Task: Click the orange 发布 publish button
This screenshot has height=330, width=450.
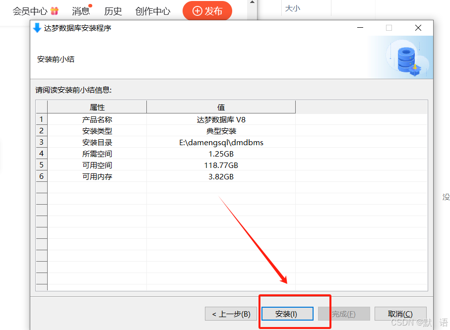Action: point(207,11)
